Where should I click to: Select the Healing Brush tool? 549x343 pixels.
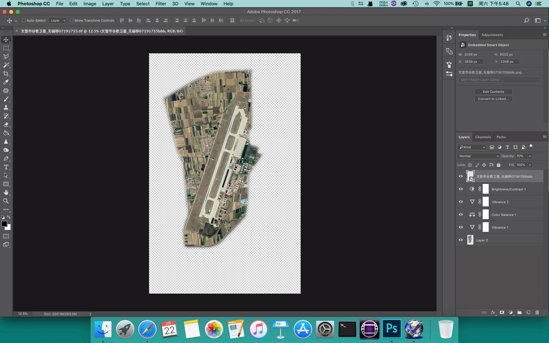[6, 91]
